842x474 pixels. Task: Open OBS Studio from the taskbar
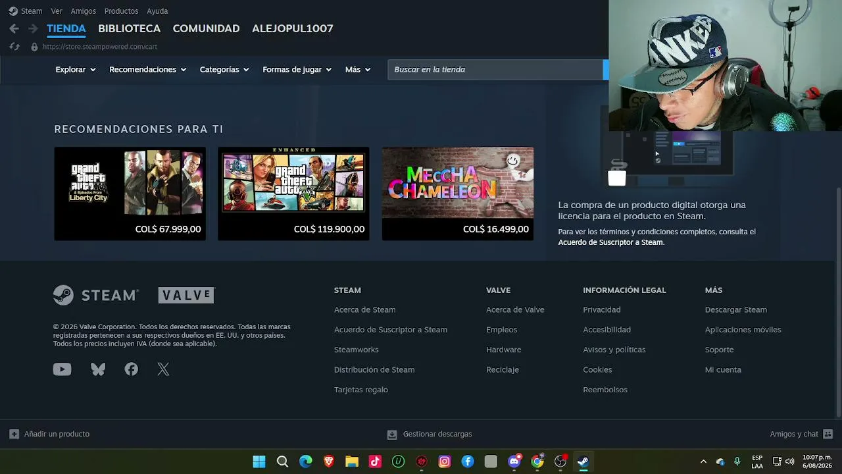560,461
